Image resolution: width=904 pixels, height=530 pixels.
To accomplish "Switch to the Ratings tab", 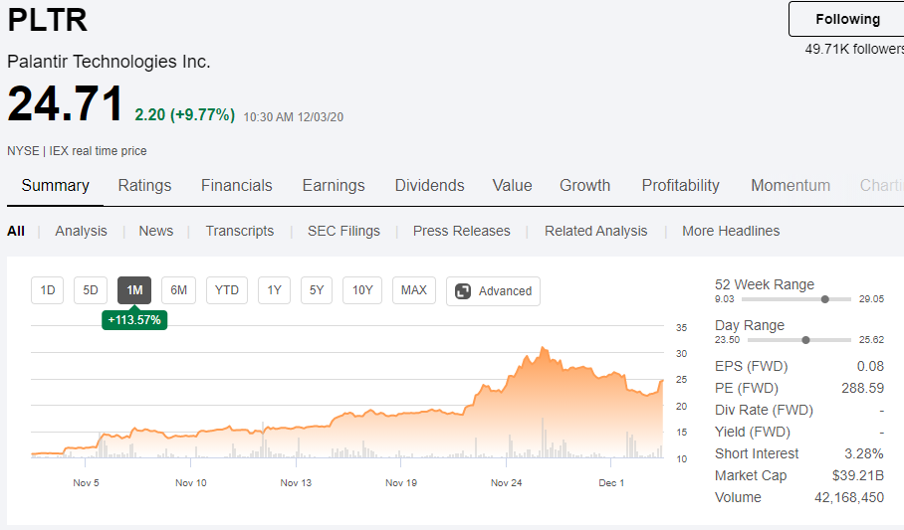I will point(144,186).
